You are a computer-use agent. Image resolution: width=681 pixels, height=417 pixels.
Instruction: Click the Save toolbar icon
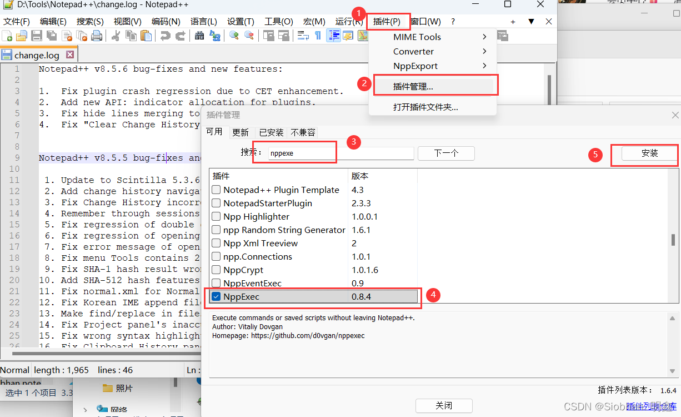(x=37, y=36)
